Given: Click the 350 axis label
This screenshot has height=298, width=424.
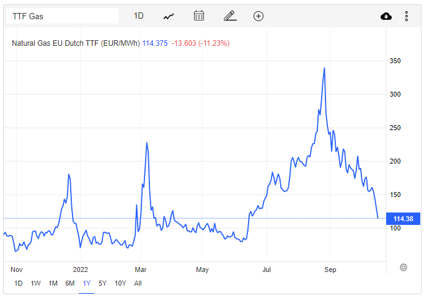Looking at the screenshot, I should click(395, 61).
